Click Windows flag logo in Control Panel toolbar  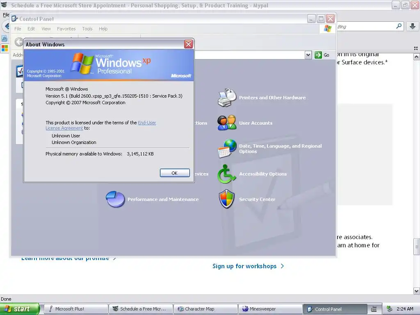tap(328, 28)
